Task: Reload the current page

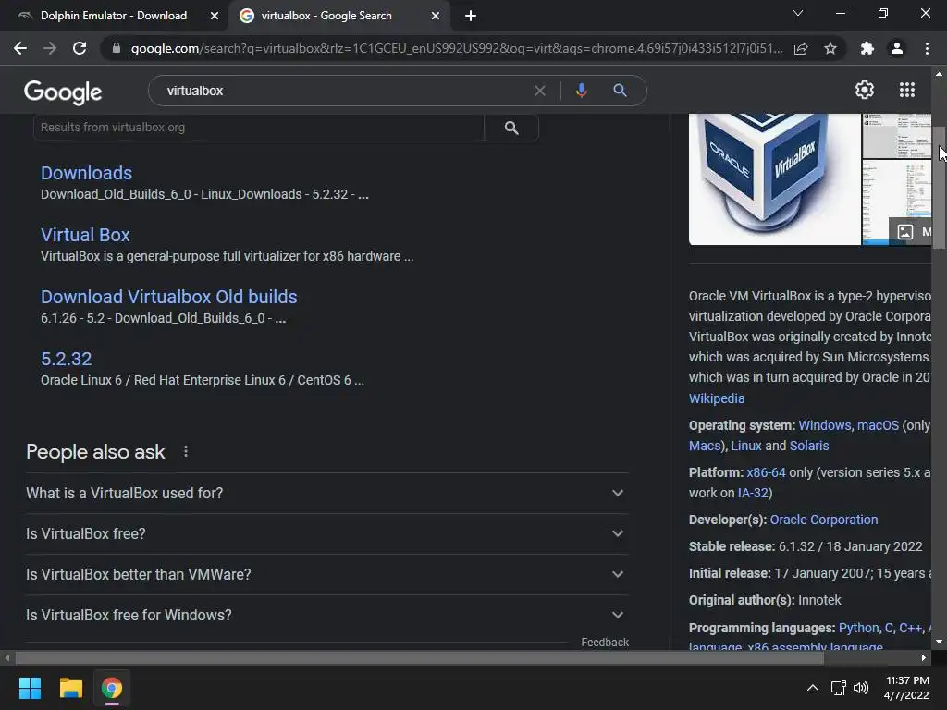Action: click(x=80, y=48)
